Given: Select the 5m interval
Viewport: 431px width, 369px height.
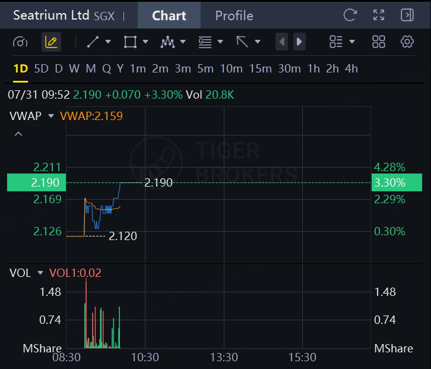Looking at the screenshot, I should click(x=205, y=69).
